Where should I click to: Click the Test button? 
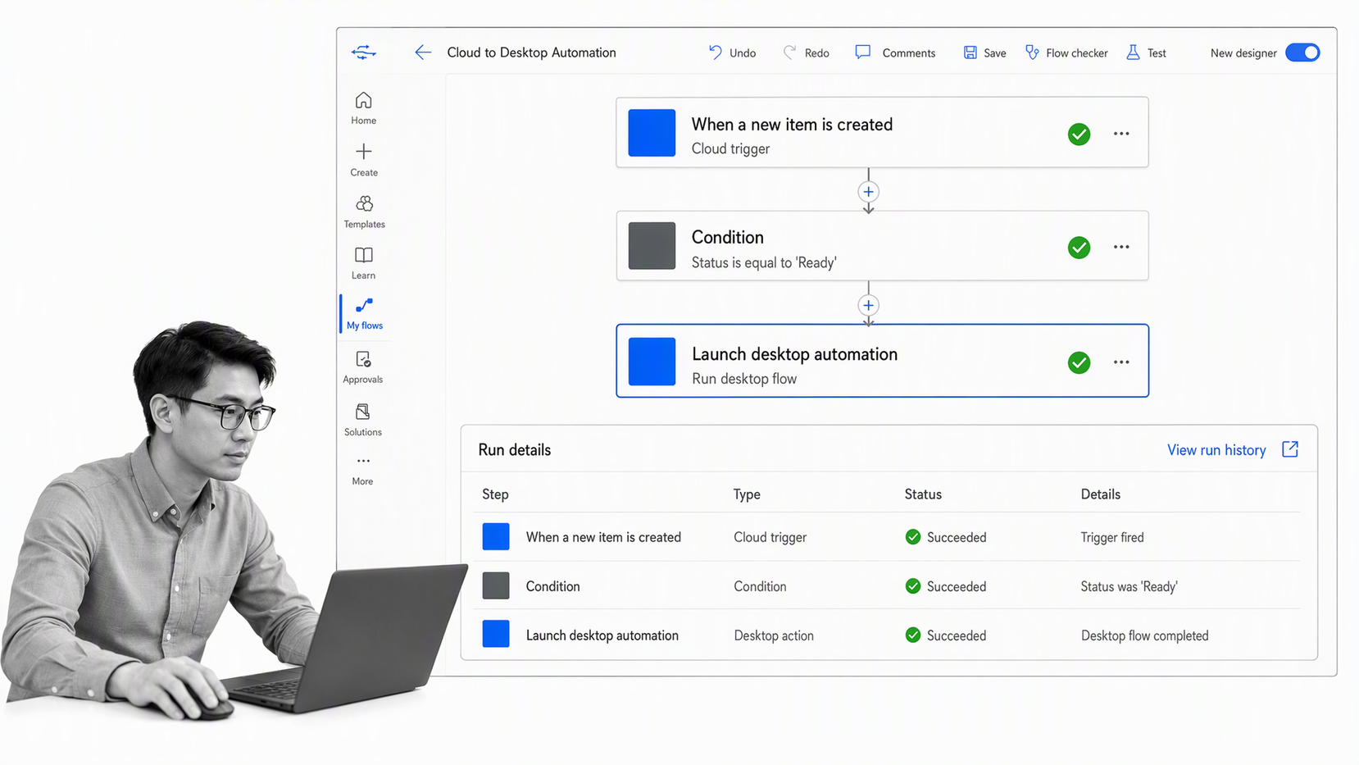[x=1146, y=52]
